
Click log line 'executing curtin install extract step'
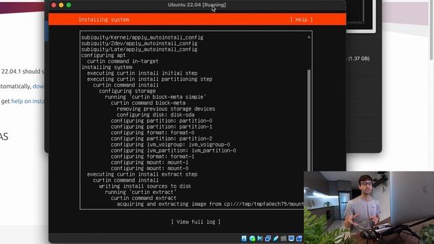coord(142,174)
